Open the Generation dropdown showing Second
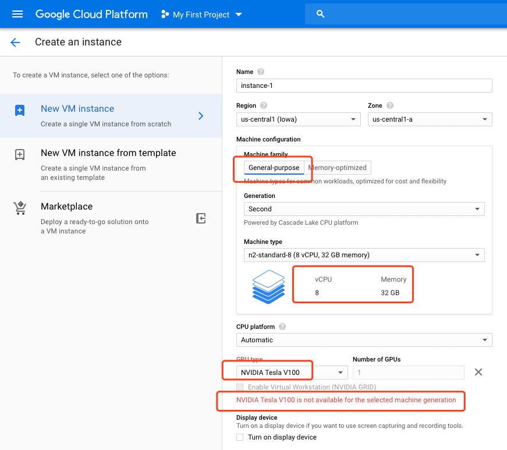The height and width of the screenshot is (450, 507). click(x=364, y=209)
